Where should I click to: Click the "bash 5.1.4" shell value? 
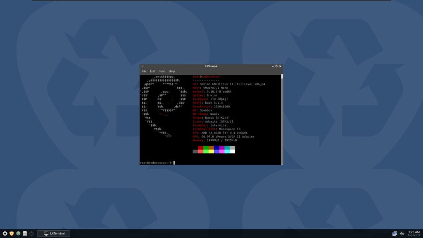point(214,103)
